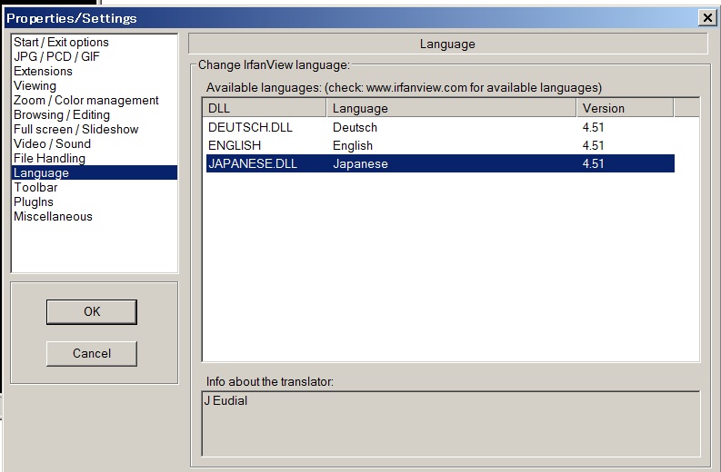Close the Properties/Settings dialog

click(x=706, y=17)
